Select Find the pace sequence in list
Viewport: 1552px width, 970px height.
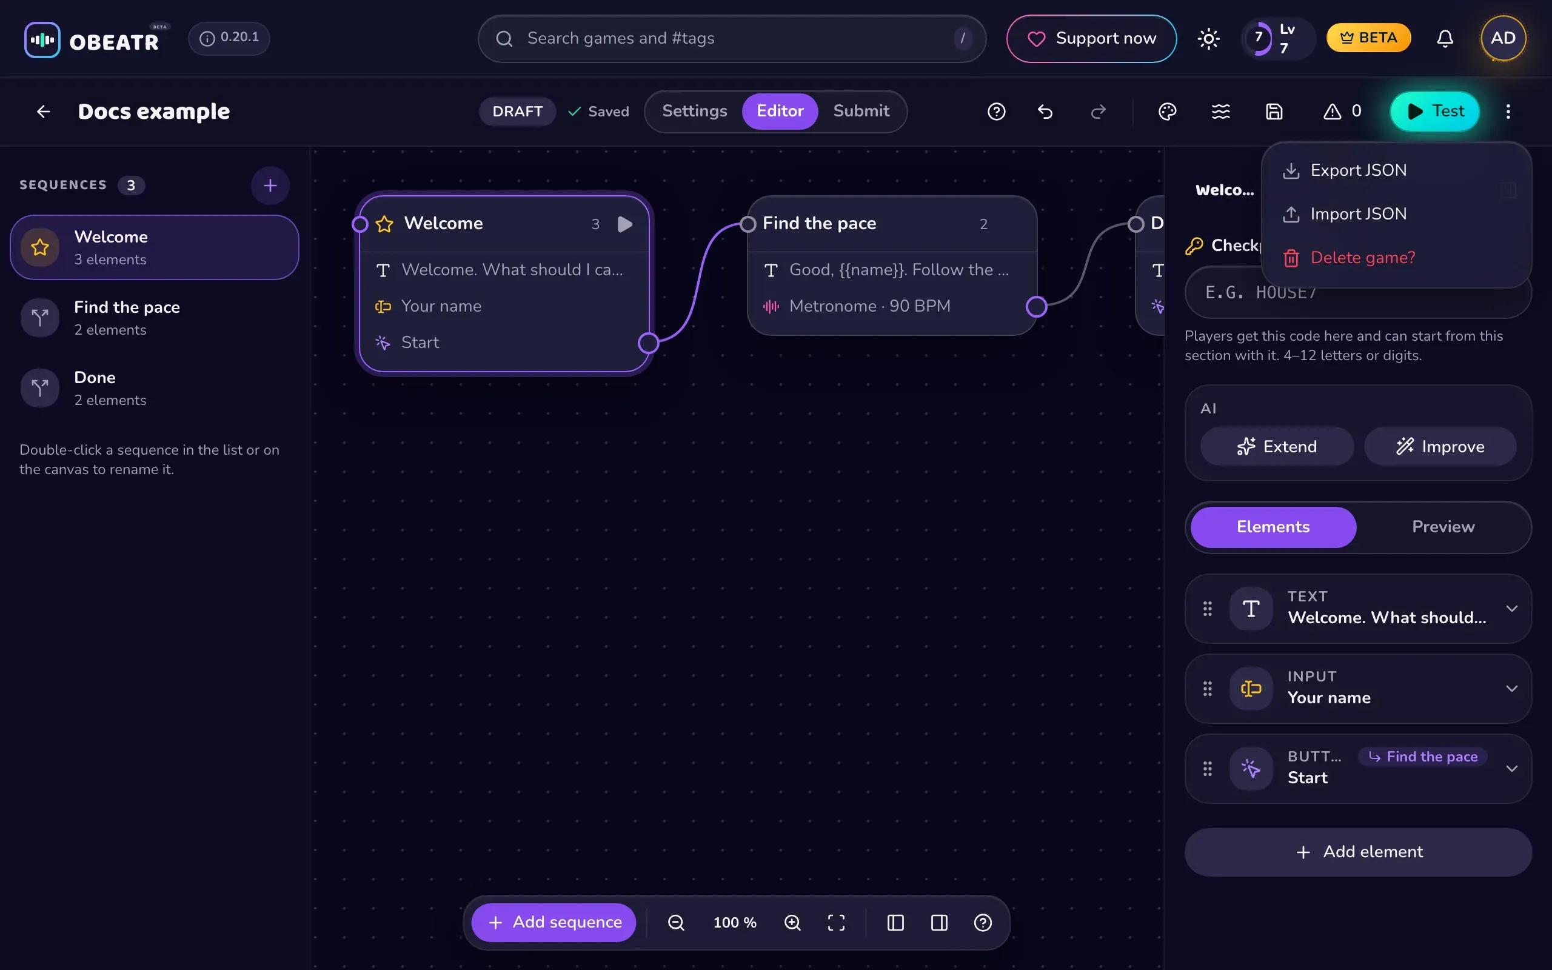coord(155,318)
